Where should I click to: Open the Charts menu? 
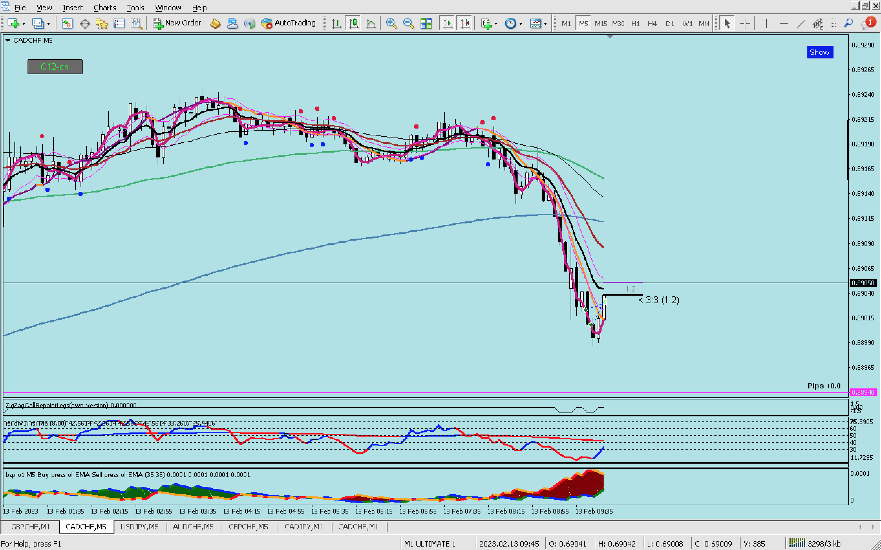(105, 7)
